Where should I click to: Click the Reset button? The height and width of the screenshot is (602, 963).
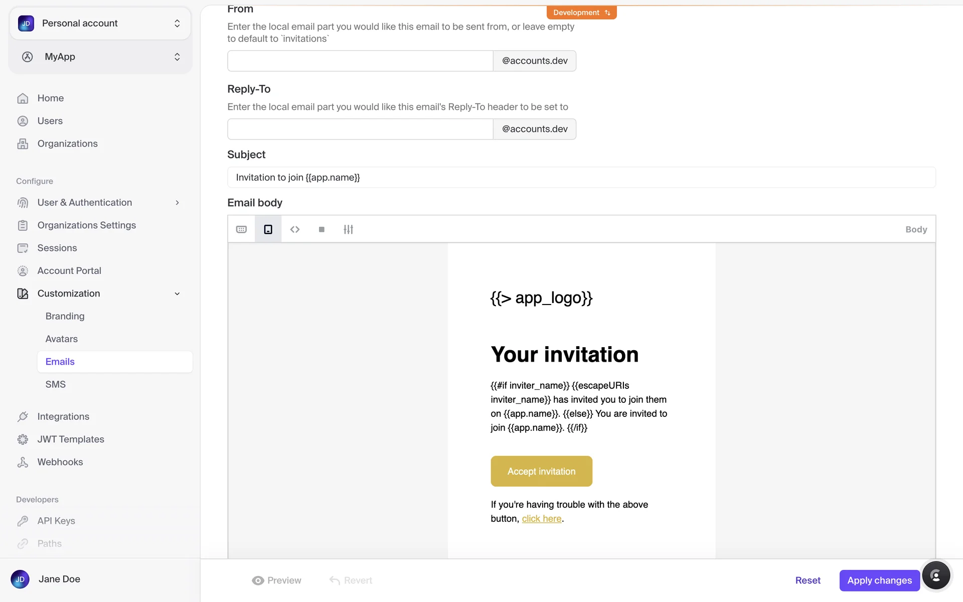808,580
